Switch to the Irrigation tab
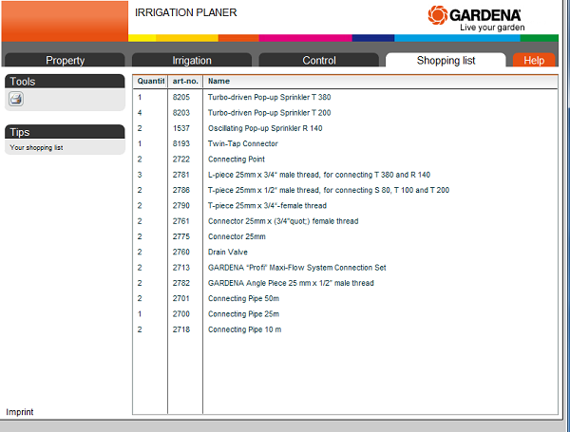This screenshot has height=432, width=570. pyautogui.click(x=192, y=60)
